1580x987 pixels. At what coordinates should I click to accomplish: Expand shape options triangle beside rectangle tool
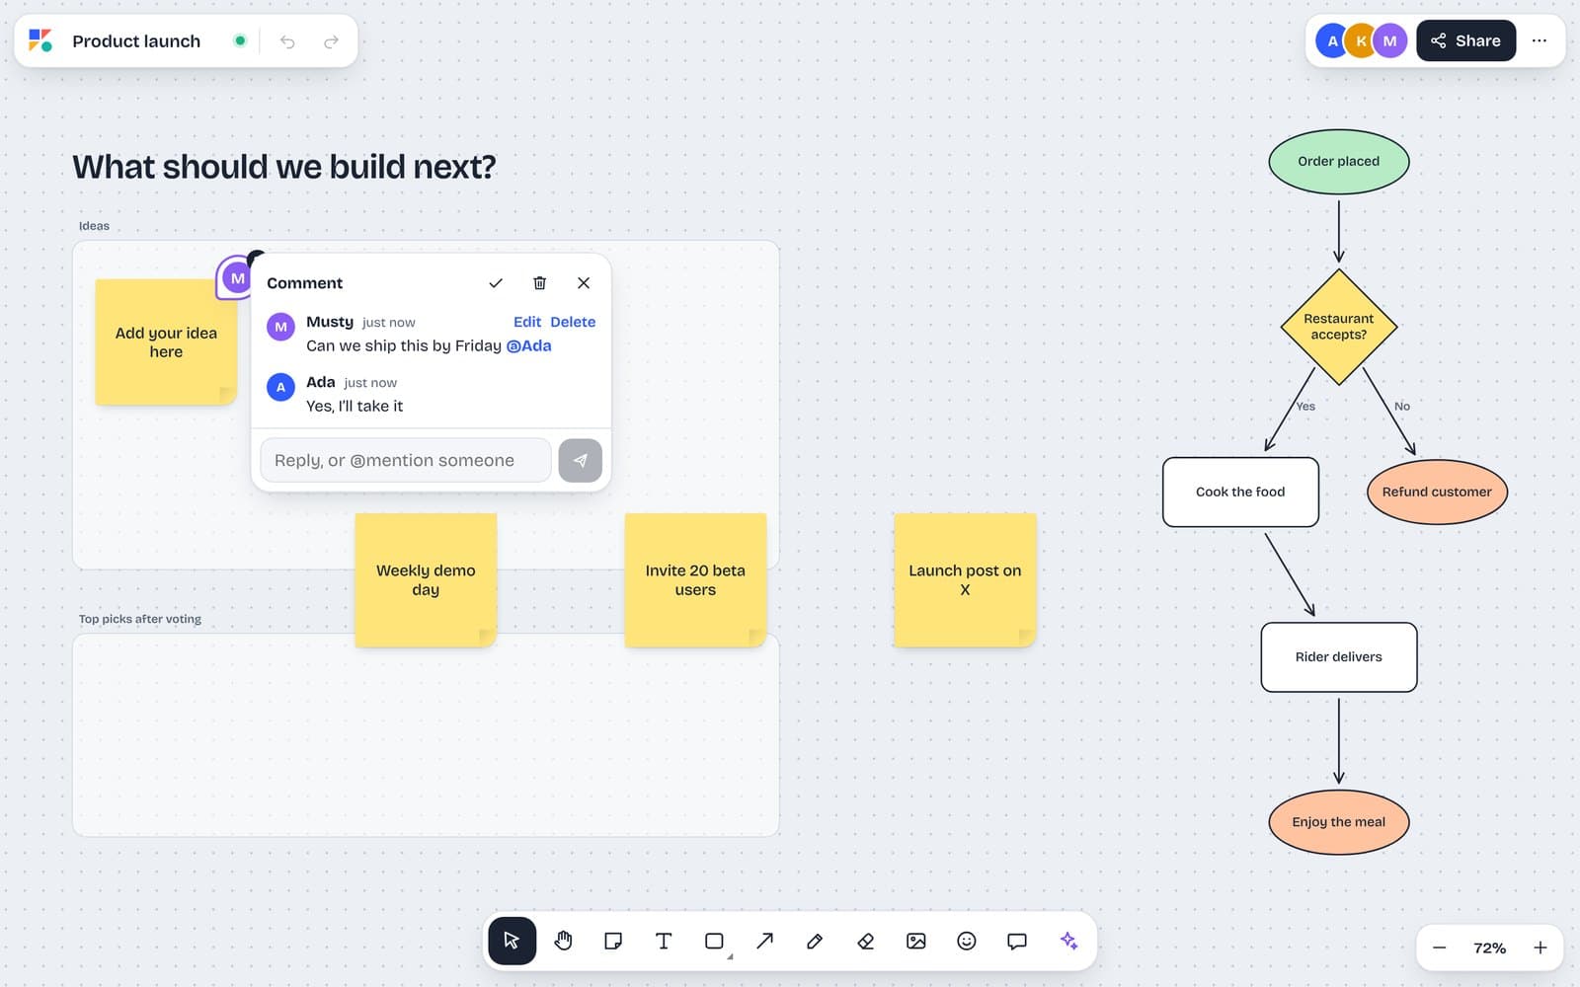coord(730,956)
